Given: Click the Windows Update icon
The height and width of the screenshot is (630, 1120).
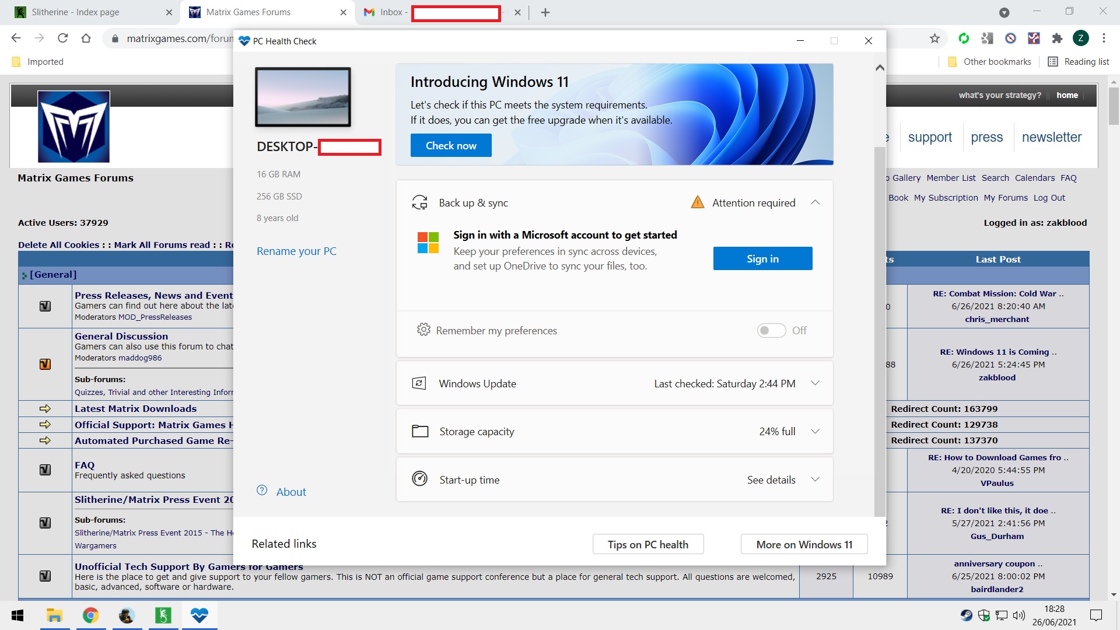Looking at the screenshot, I should [x=419, y=383].
